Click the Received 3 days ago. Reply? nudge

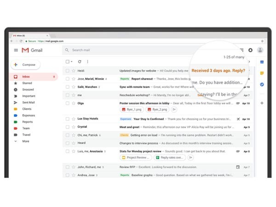pos(218,70)
